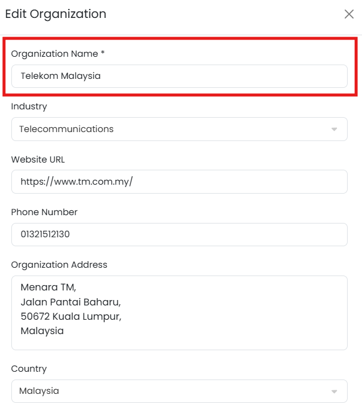Click the Edit Organization dialog title
362x407 pixels.
(x=56, y=14)
